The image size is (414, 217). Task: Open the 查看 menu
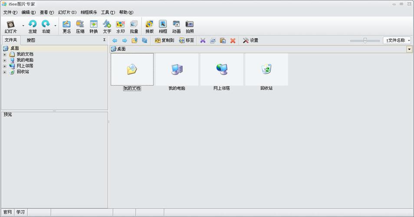coord(47,13)
